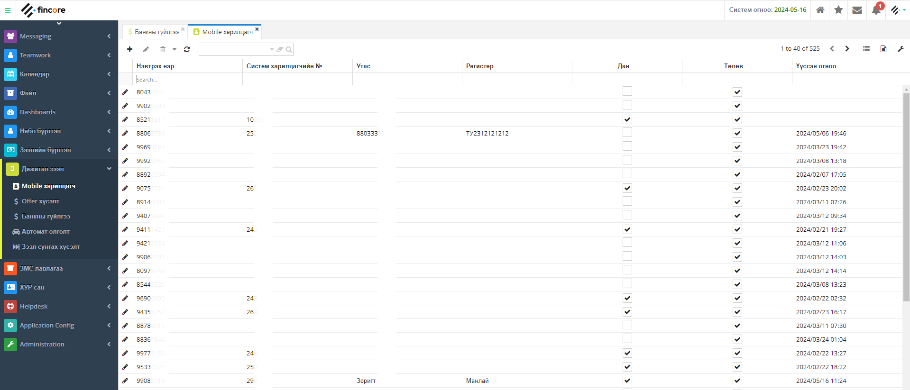Open grid settings wrench icon
910x390 pixels.
pyautogui.click(x=901, y=49)
